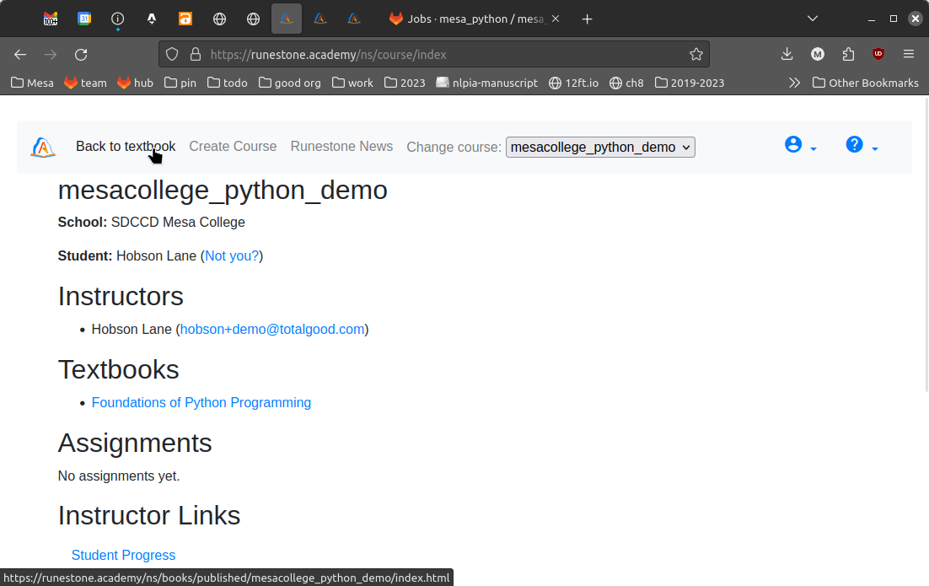Bookmark this page with the star icon
Screen dimensions: 929x586
pos(695,55)
